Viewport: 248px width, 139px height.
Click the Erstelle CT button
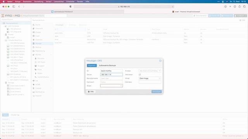(x=227, y=16)
